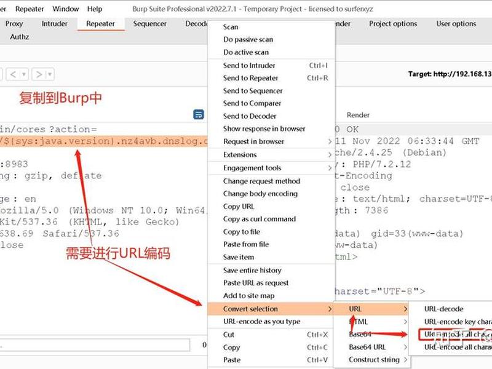Open the Base64 URL conversion submenu
492x369 pixels.
pyautogui.click(x=371, y=347)
